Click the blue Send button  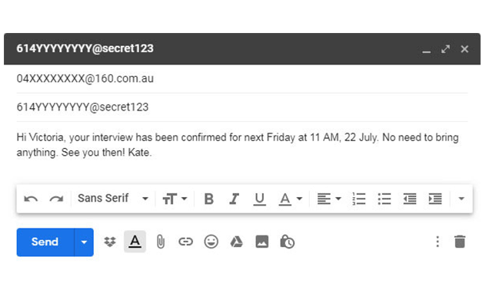point(45,242)
